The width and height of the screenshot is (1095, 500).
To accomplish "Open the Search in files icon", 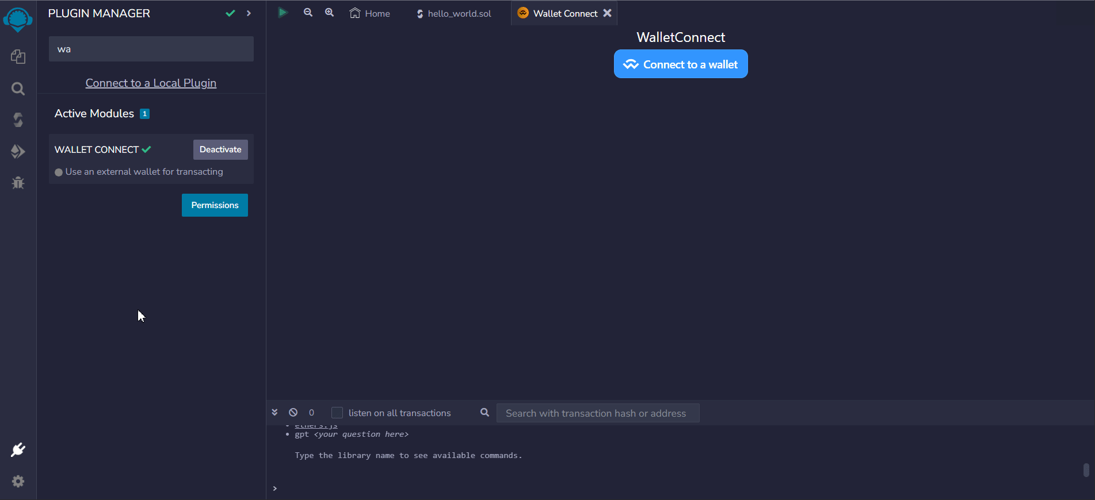I will tap(18, 89).
